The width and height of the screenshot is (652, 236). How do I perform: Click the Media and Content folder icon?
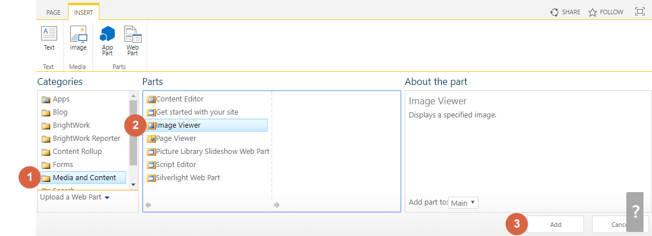tap(46, 178)
